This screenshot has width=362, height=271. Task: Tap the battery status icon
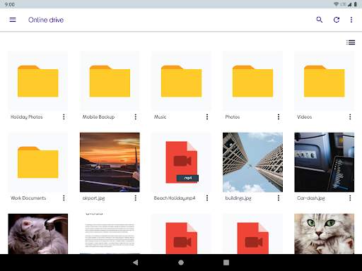[356, 4]
